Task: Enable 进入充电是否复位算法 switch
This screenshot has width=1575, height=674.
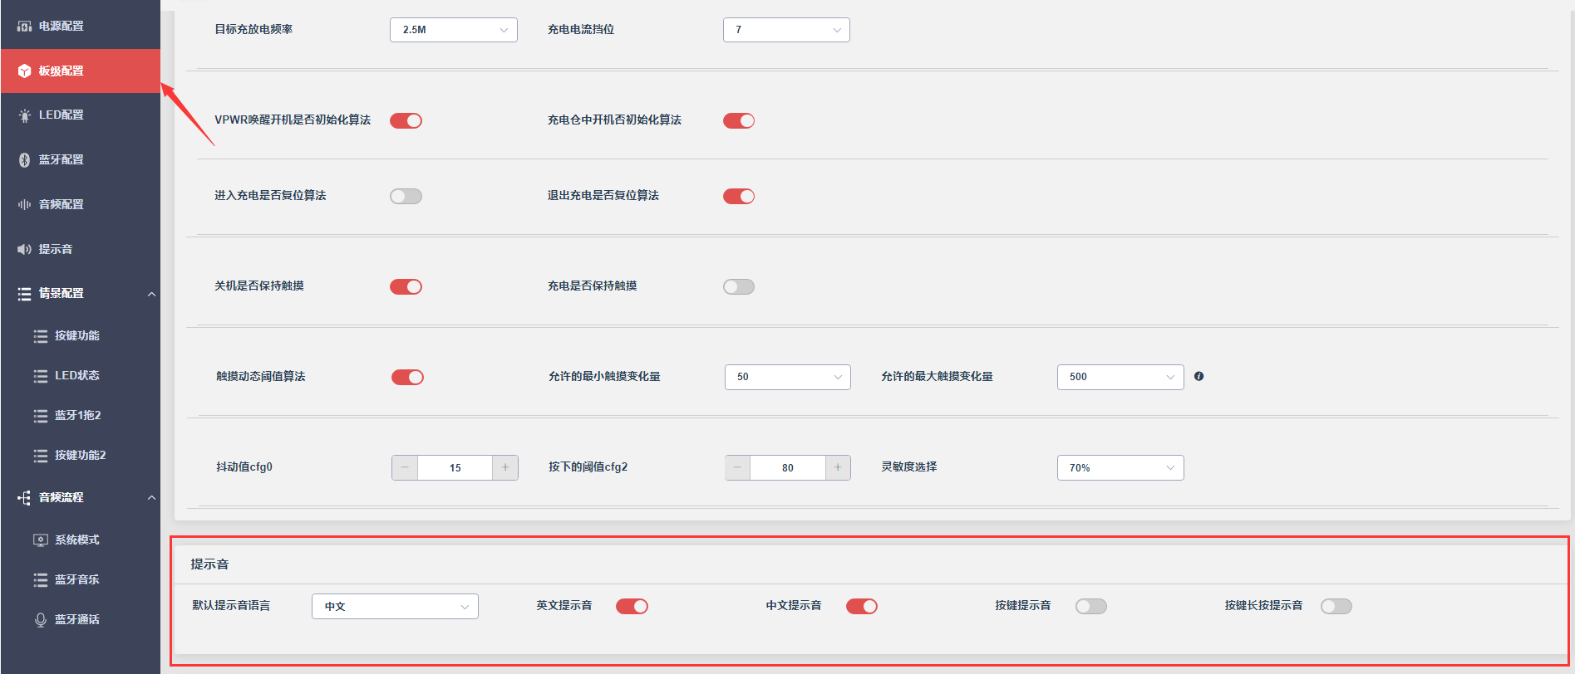Action: [x=406, y=196]
